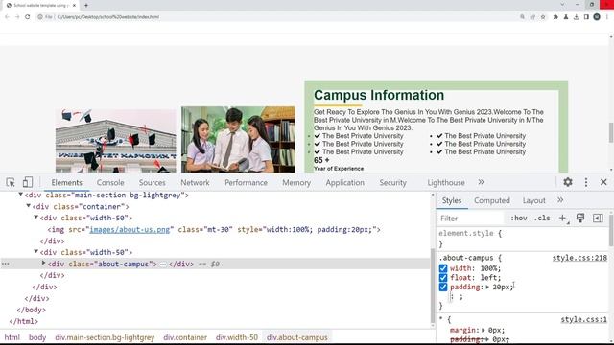Viewport: 614px width, 345px height.
Task: Click the new style rule plus icon
Action: pos(563,218)
